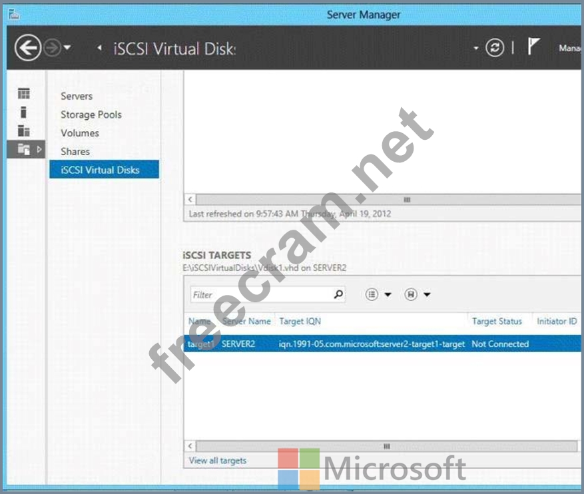The width and height of the screenshot is (584, 494).
Task: Open the navigation history dropdown arrow
Action: [67, 48]
